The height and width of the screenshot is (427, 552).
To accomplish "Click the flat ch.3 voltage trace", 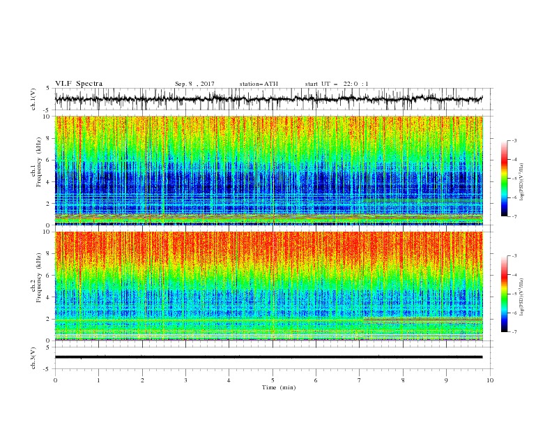I will tap(268, 357).
